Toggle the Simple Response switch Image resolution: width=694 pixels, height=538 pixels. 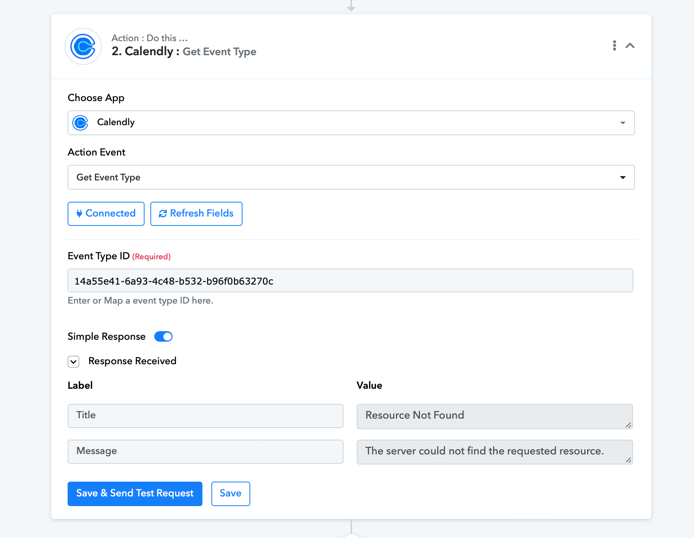tap(163, 337)
